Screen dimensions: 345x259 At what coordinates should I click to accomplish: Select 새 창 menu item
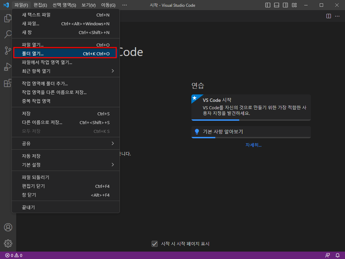coord(66,32)
